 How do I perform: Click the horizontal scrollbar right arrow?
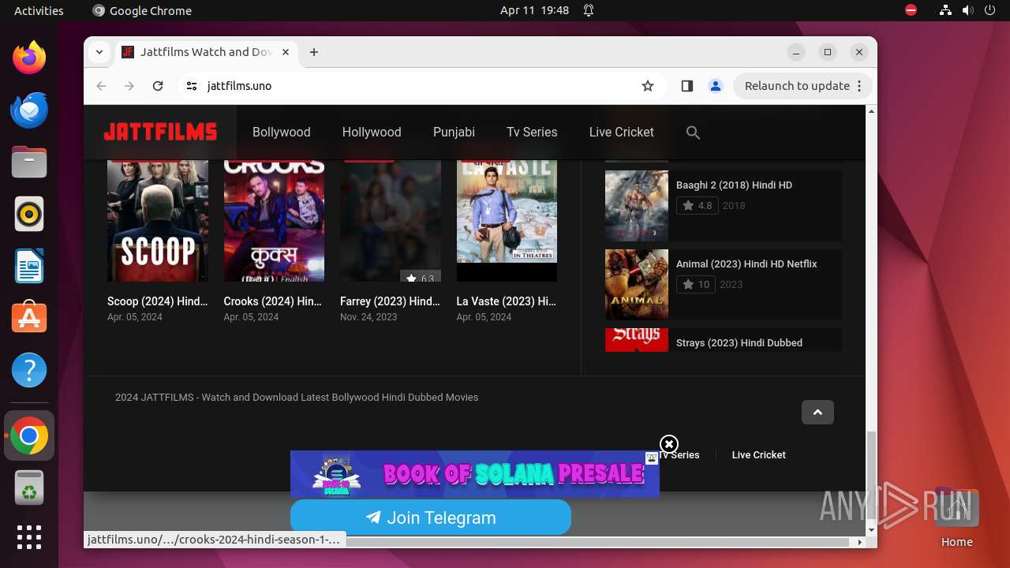pyautogui.click(x=860, y=542)
